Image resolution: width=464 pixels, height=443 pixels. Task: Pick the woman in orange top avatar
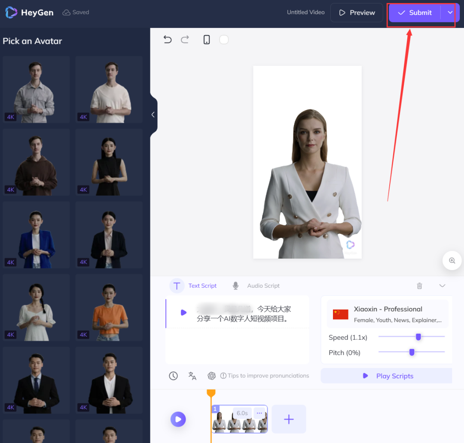tap(109, 307)
